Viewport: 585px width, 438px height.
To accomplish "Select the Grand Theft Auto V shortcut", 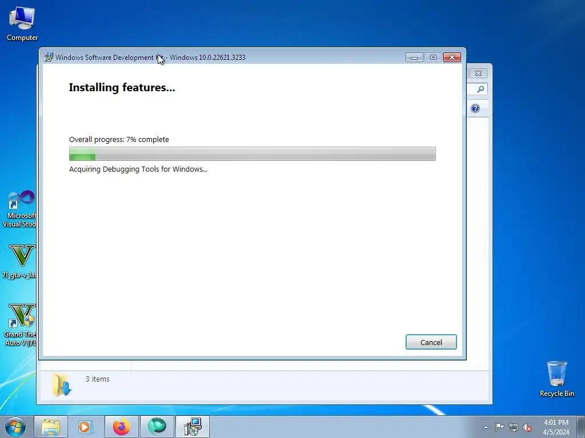I will (x=19, y=325).
